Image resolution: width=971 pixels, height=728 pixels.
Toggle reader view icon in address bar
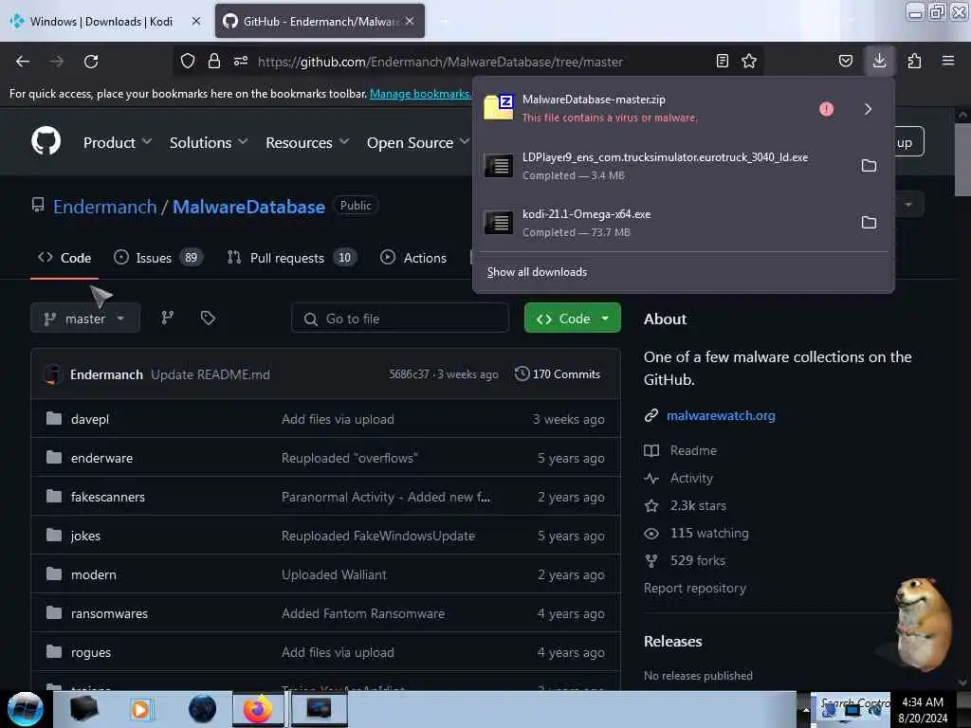722,61
